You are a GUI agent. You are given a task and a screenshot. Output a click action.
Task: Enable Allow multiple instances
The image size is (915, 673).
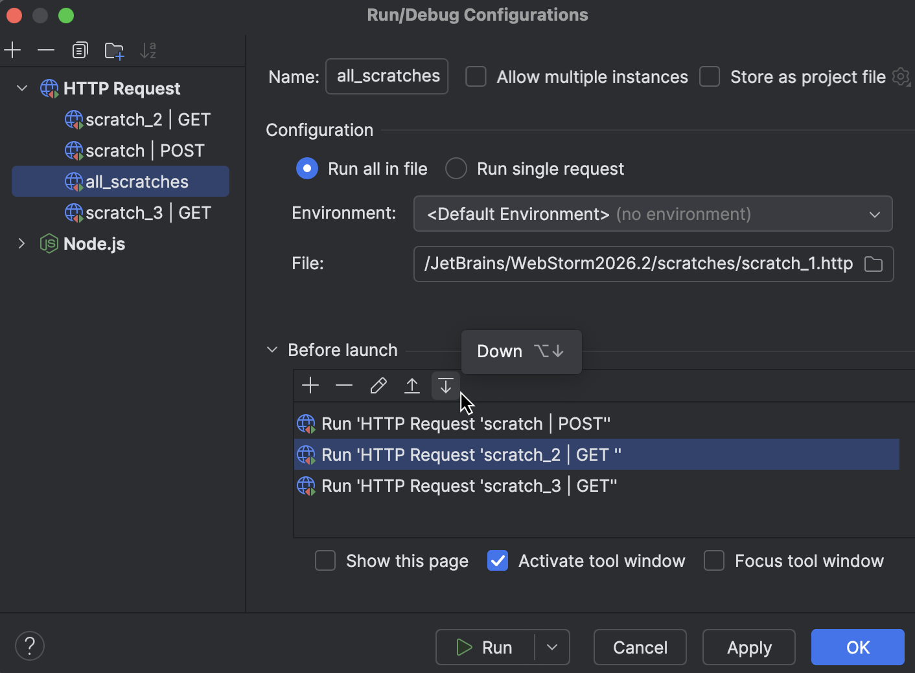point(476,77)
